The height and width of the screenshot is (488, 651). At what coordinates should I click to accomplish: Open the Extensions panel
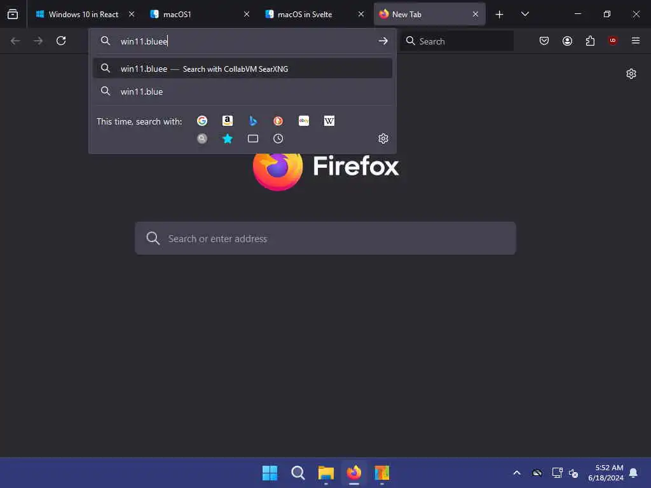point(590,41)
